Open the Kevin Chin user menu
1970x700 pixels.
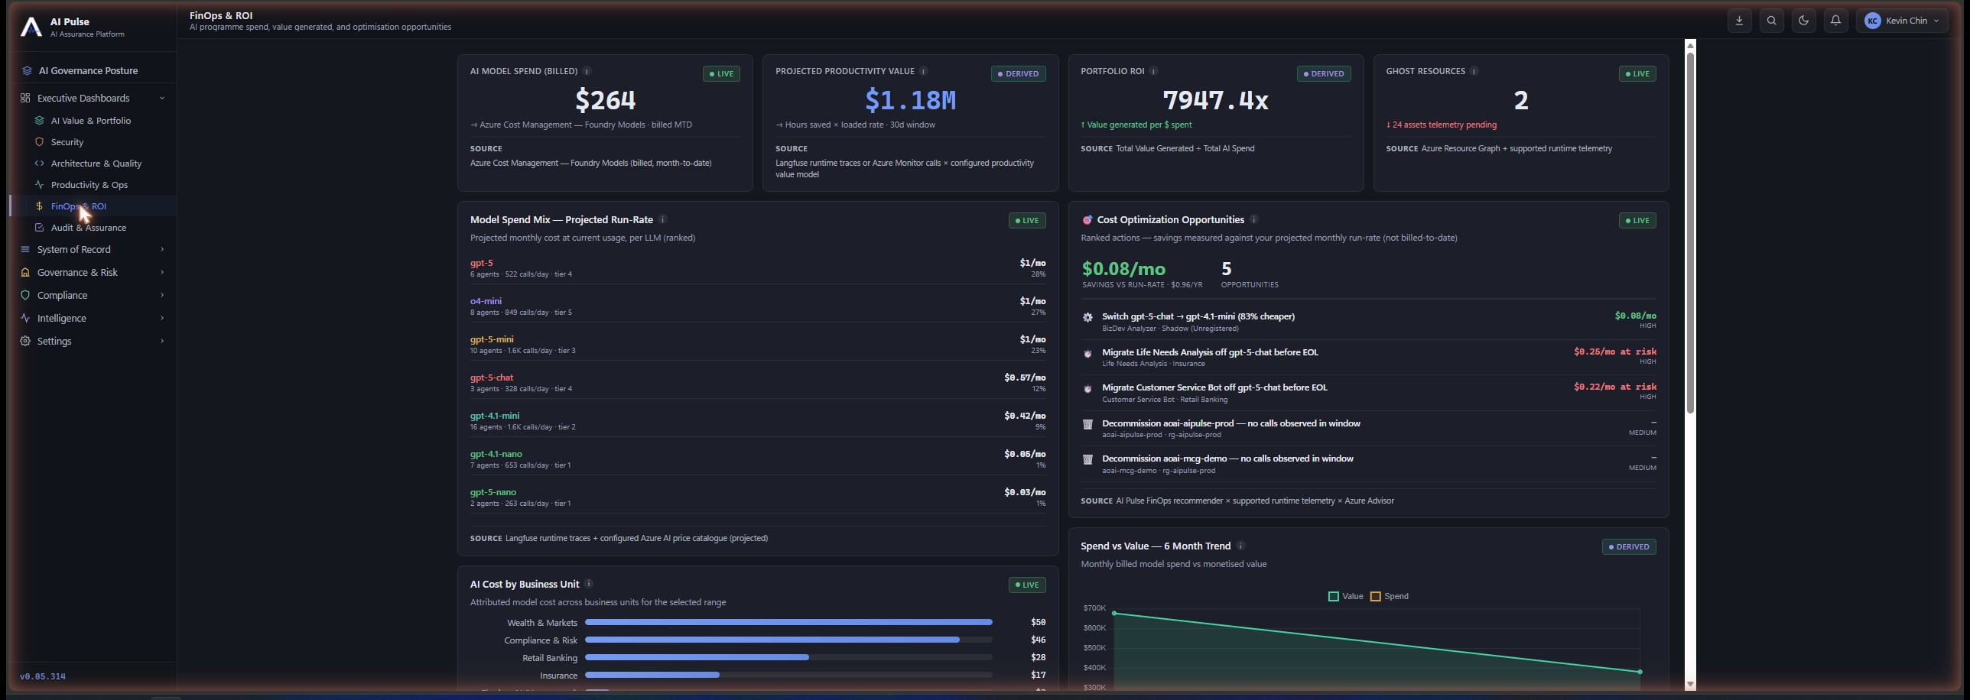[x=1902, y=21]
